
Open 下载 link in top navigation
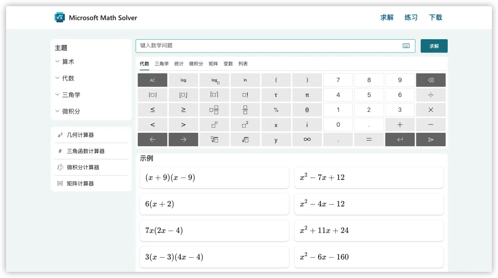[435, 18]
